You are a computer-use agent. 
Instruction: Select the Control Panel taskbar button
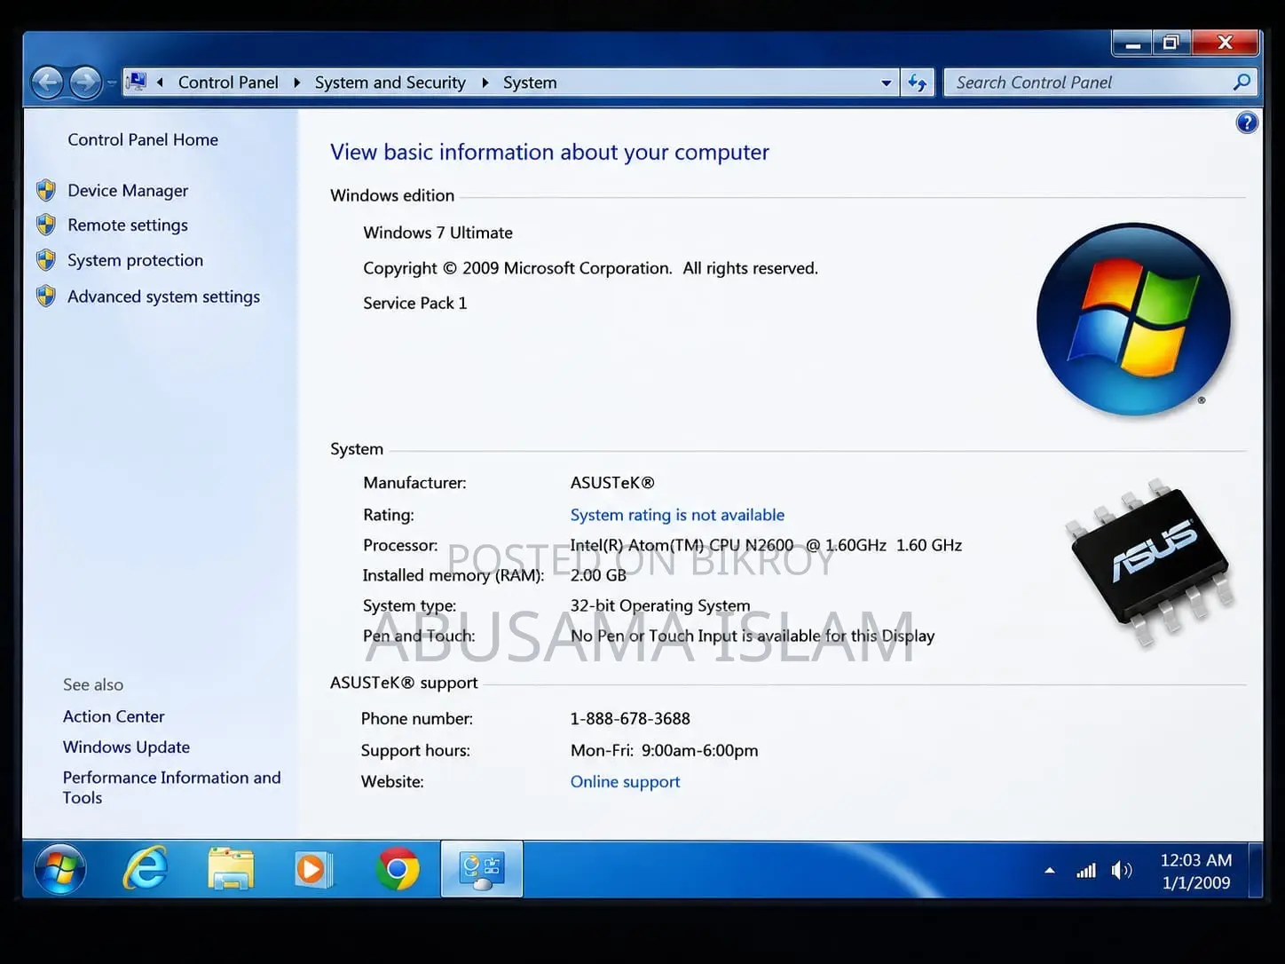pyautogui.click(x=482, y=869)
